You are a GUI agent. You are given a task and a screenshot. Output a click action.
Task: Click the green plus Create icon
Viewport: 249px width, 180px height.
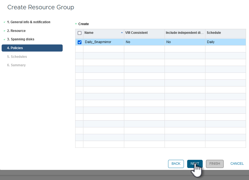coord(76,24)
